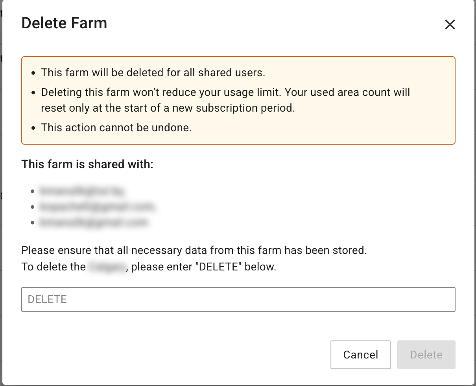This screenshot has width=476, height=386.
Task: Click the 'new subscription period' warning line
Action: click(x=168, y=108)
